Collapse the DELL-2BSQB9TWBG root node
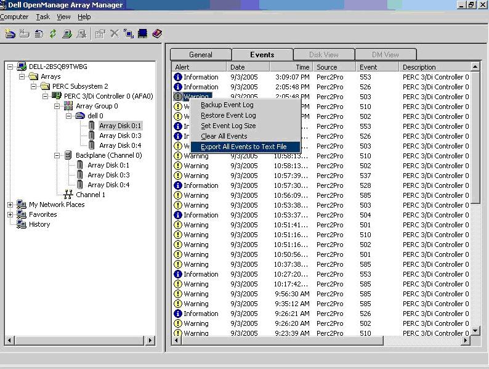The width and height of the screenshot is (489, 369). (x=10, y=67)
